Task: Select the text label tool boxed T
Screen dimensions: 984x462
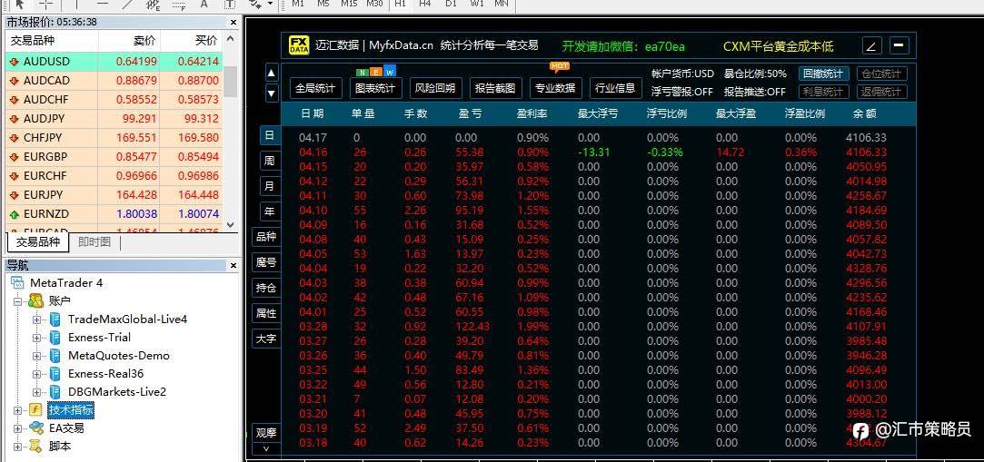Action: (230, 3)
